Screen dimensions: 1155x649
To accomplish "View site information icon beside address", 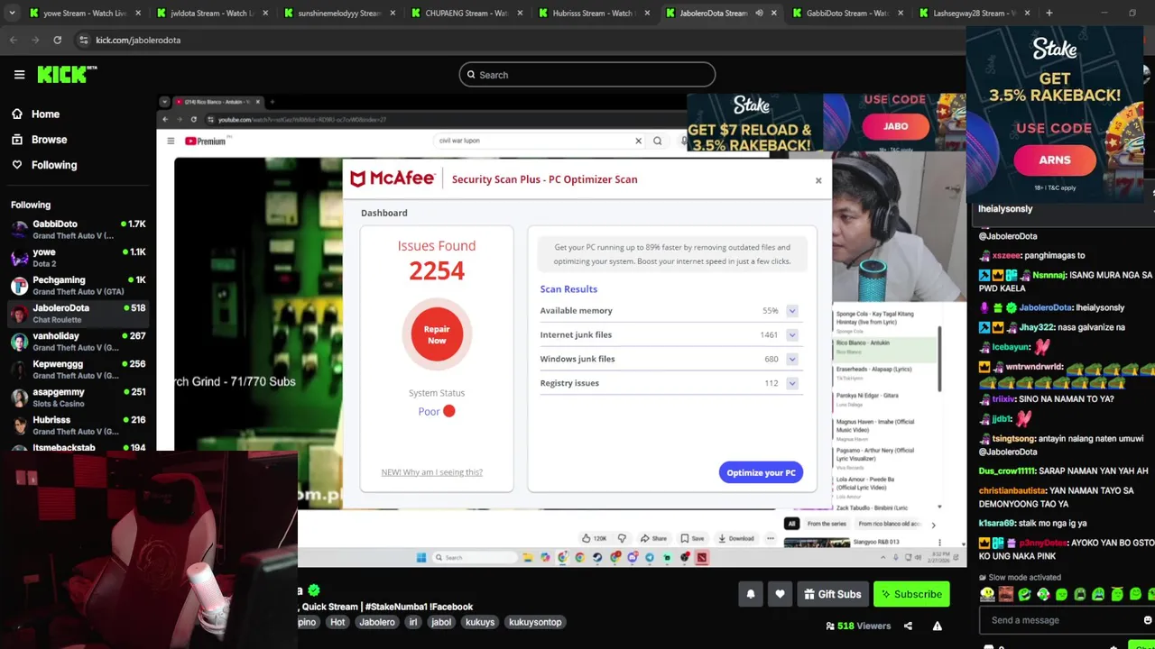I will 83,40.
